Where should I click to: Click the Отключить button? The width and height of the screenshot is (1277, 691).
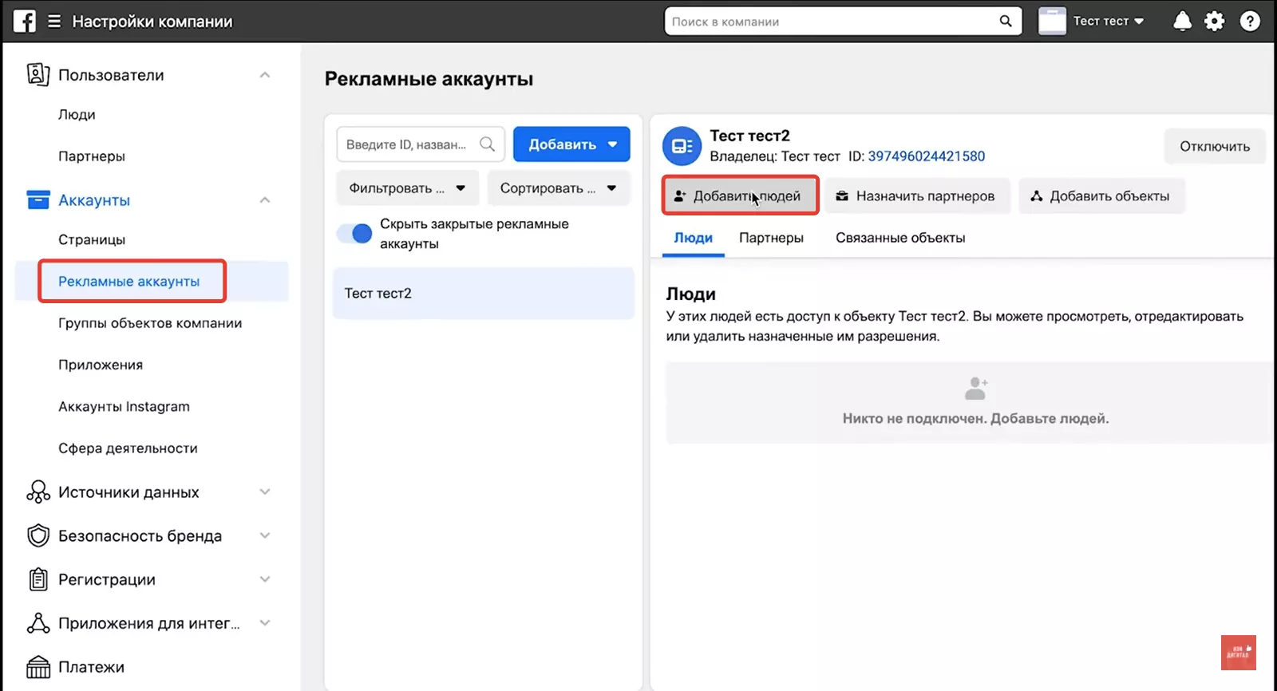pyautogui.click(x=1215, y=147)
